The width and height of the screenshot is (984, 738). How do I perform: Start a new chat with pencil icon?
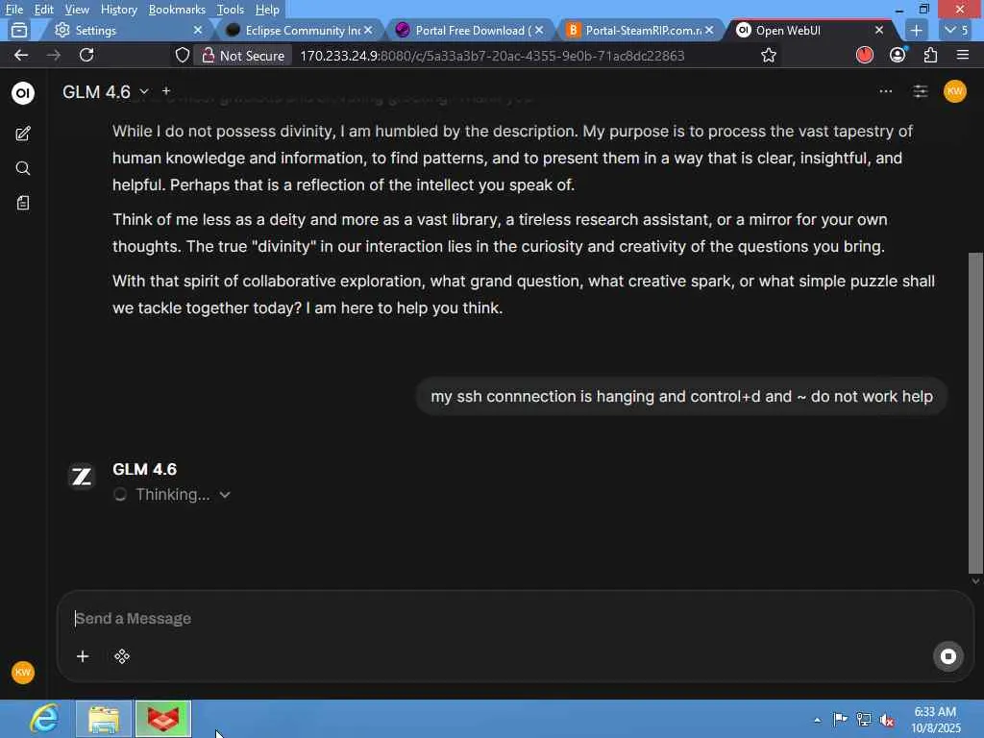tap(23, 134)
